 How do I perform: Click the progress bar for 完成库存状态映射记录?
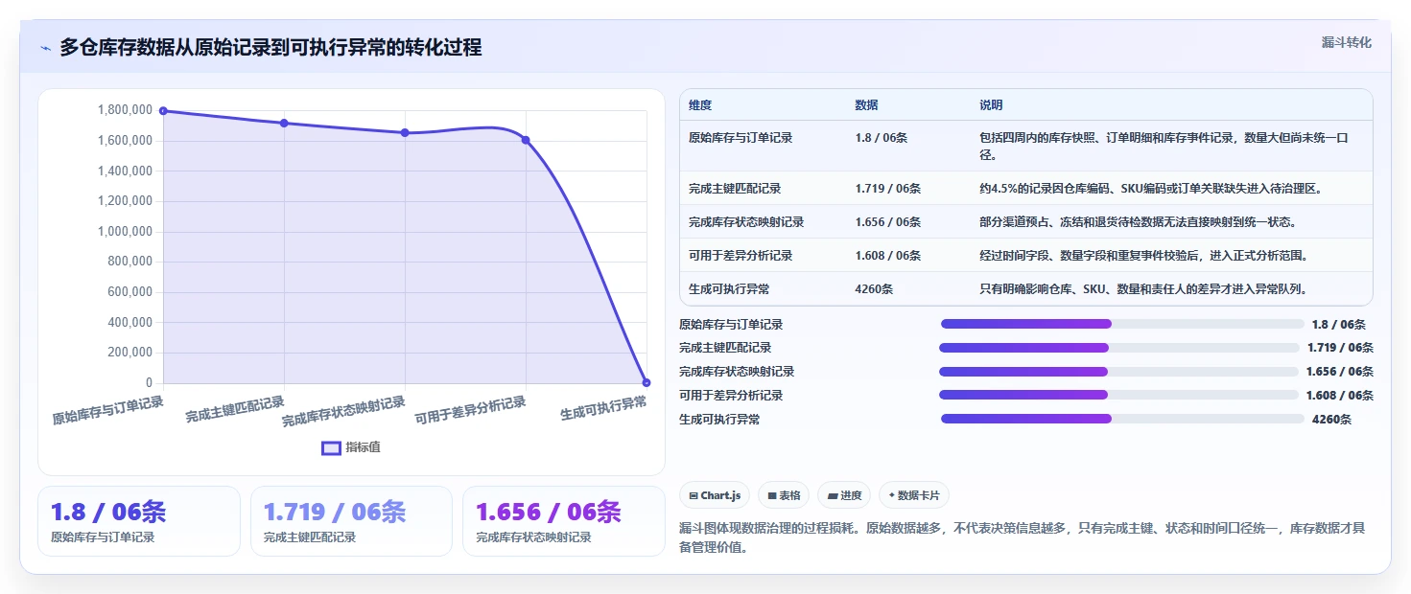[1118, 372]
